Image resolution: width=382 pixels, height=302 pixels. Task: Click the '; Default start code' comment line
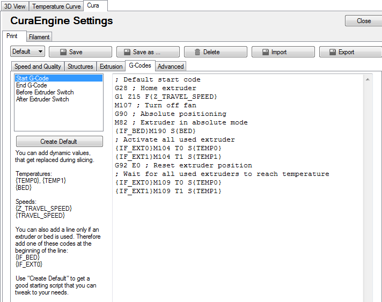pyautogui.click(x=158, y=79)
